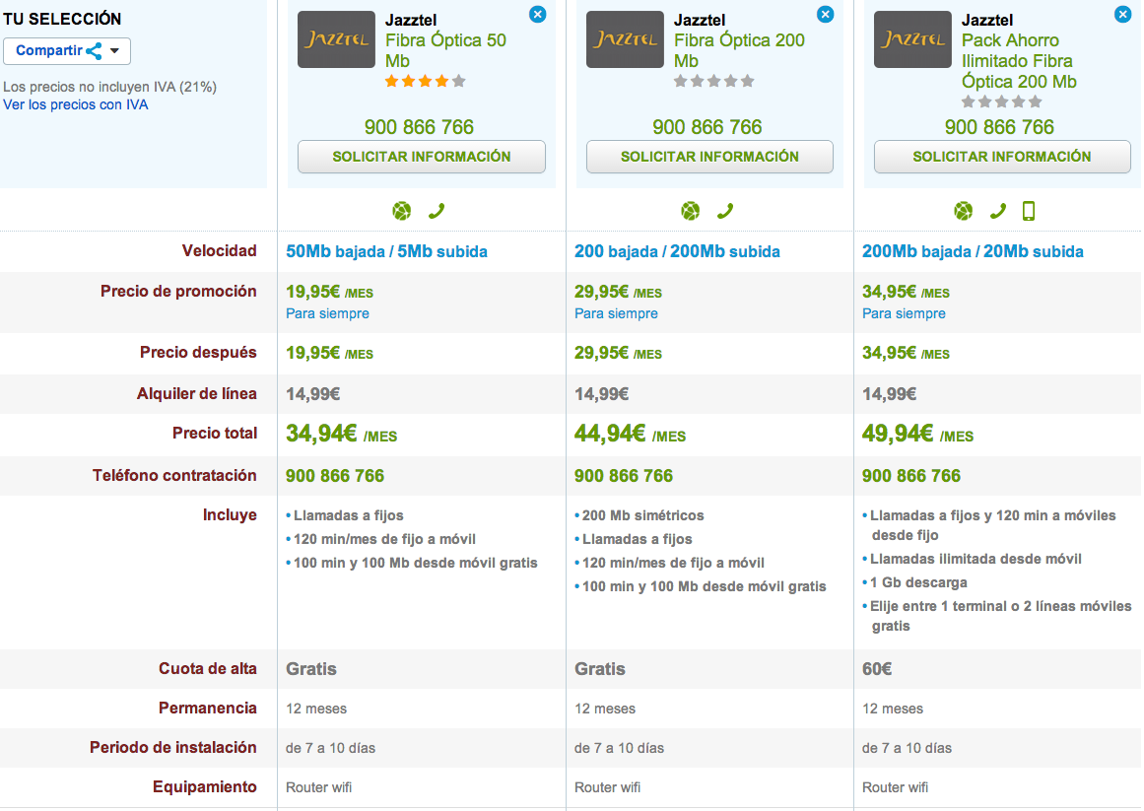Remove Fibra Óptica 200 Mb from comparison
This screenshot has height=811, width=1144.
[825, 15]
